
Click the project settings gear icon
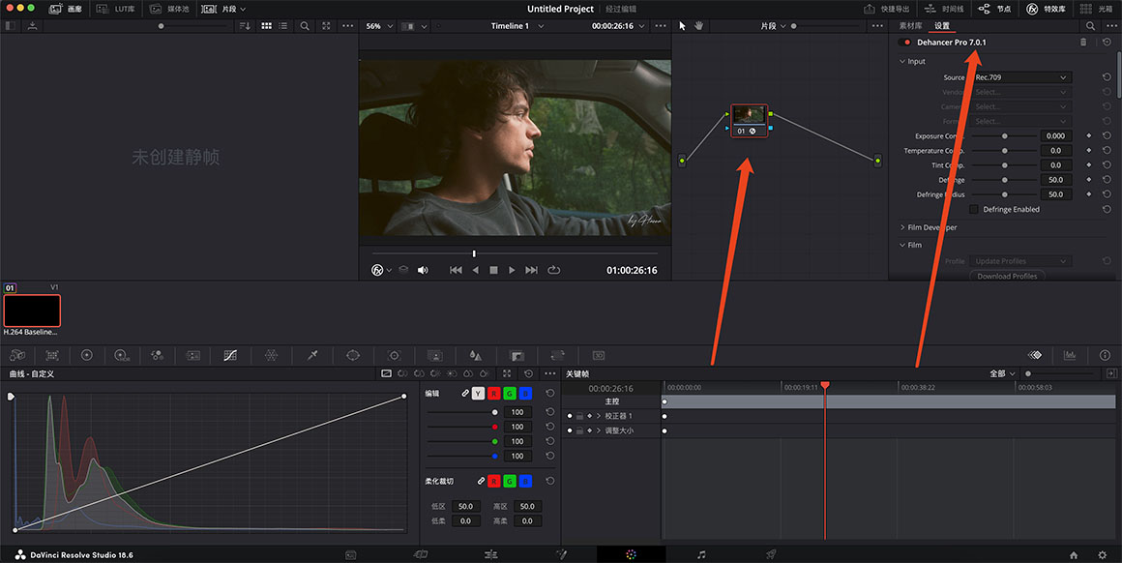tap(1102, 554)
